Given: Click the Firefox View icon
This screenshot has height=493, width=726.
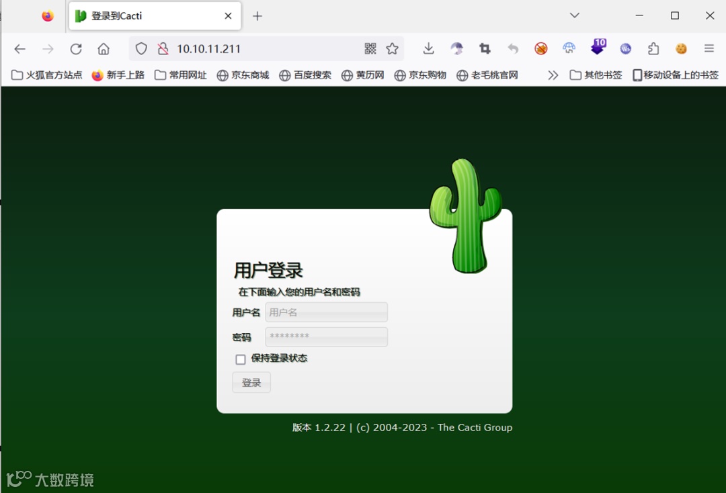Looking at the screenshot, I should 48,15.
